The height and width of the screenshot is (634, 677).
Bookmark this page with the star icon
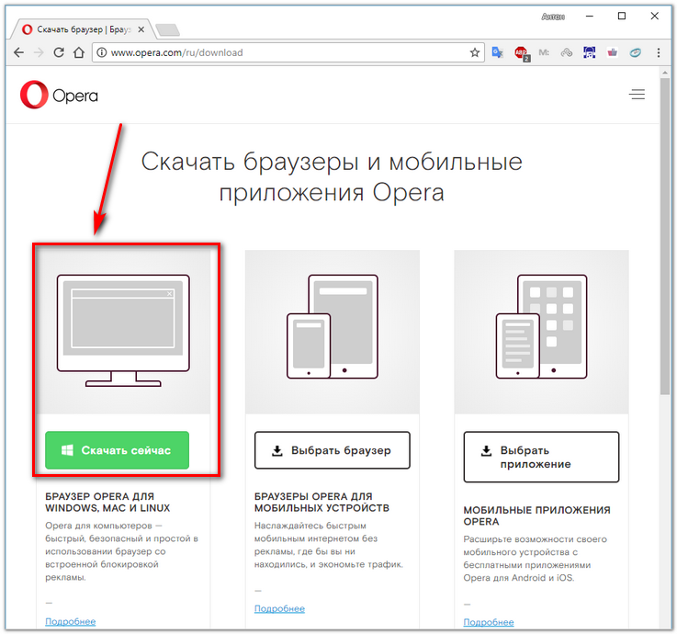pos(475,52)
